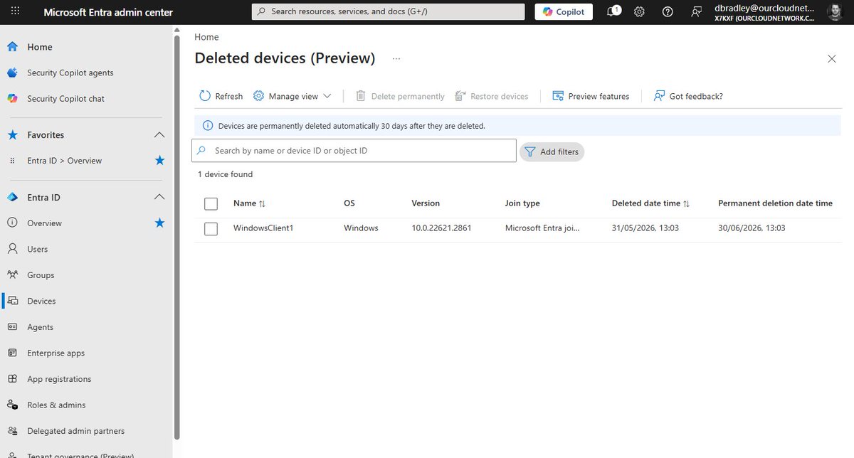Open the settings gear icon

639,12
